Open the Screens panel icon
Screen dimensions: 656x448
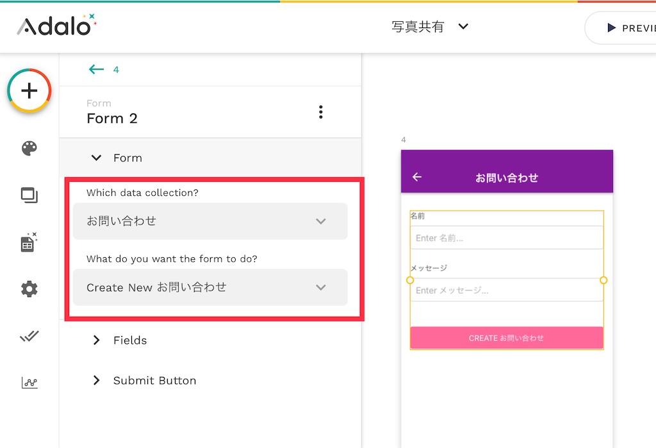[29, 195]
